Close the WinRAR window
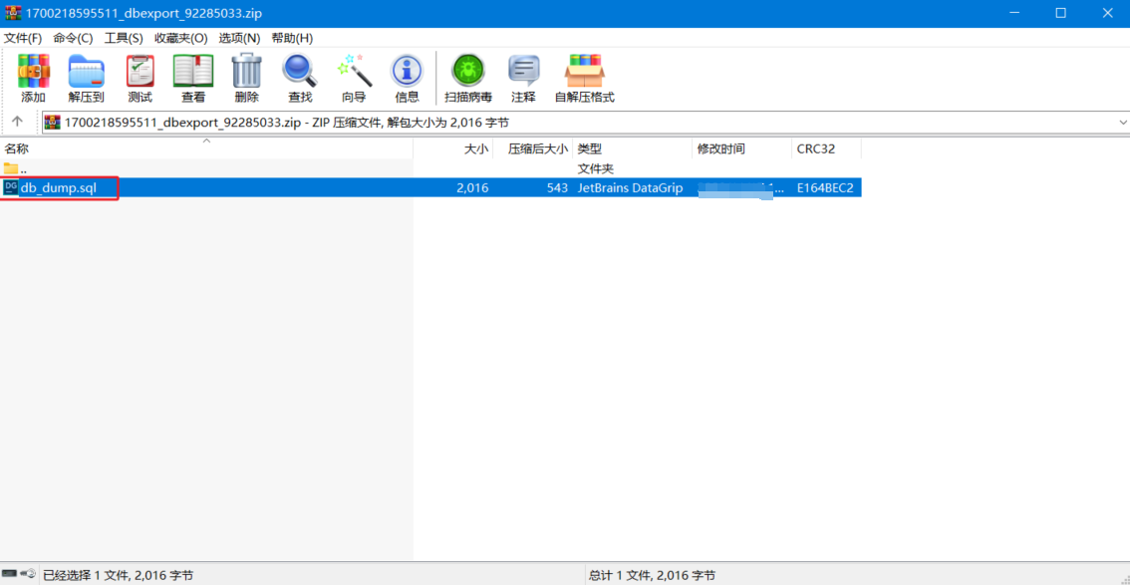The height and width of the screenshot is (585, 1130). point(1110,13)
